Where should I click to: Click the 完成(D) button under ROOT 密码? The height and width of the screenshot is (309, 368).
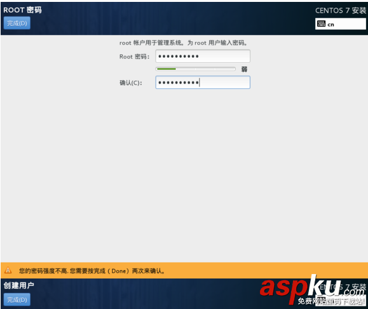17,23
